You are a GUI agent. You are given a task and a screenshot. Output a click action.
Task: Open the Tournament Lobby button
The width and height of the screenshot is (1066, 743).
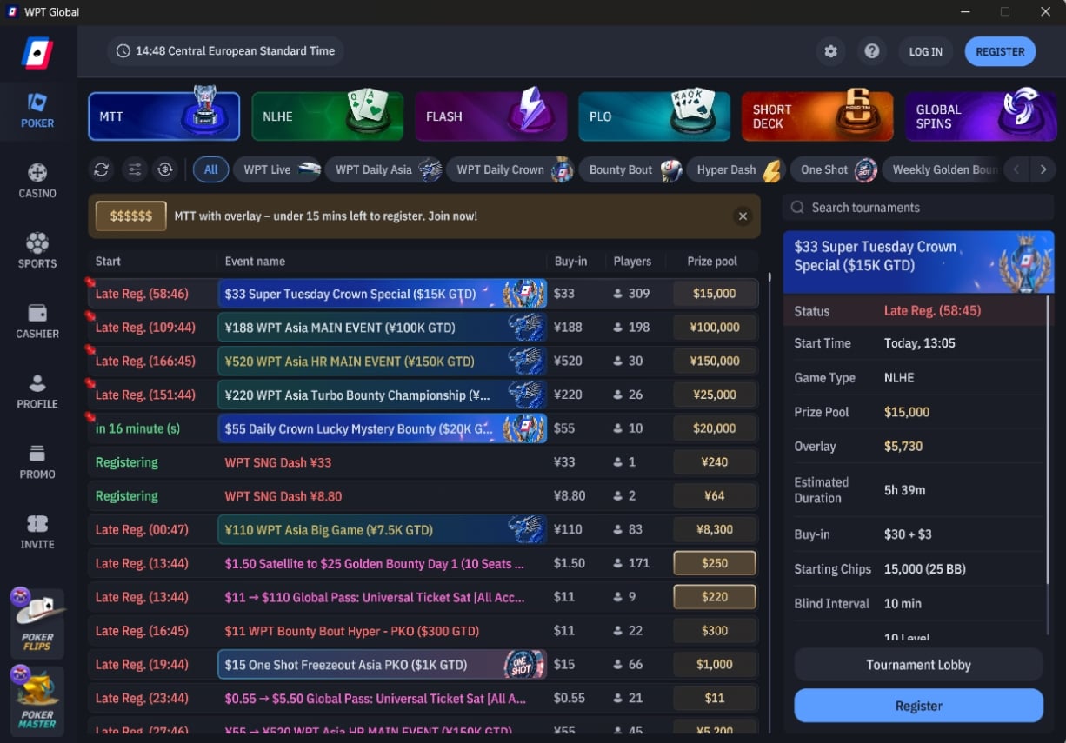[919, 665]
